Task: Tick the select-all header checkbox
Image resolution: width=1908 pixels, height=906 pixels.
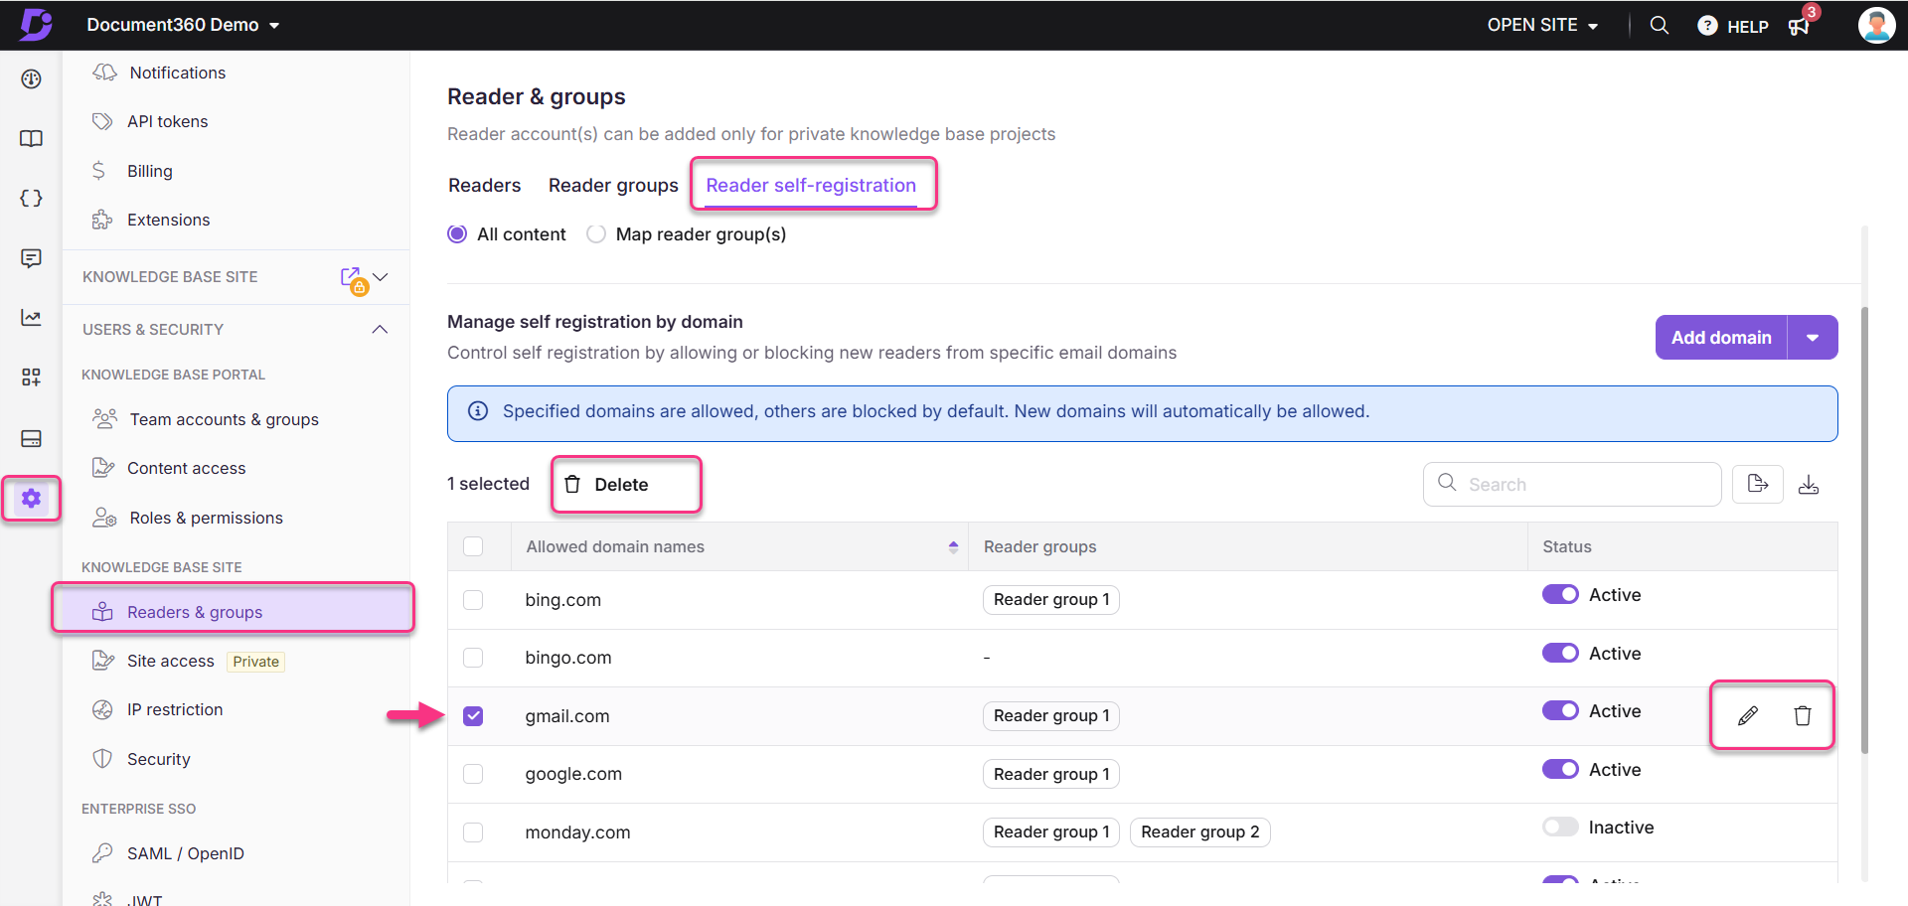Action: [473, 546]
